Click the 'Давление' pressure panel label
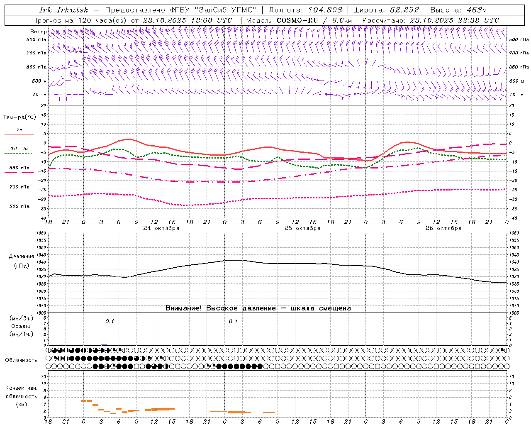This screenshot has width=531, height=425. tap(21, 256)
